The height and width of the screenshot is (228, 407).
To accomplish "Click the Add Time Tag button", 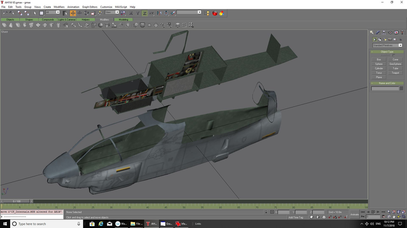I will tap(296, 217).
